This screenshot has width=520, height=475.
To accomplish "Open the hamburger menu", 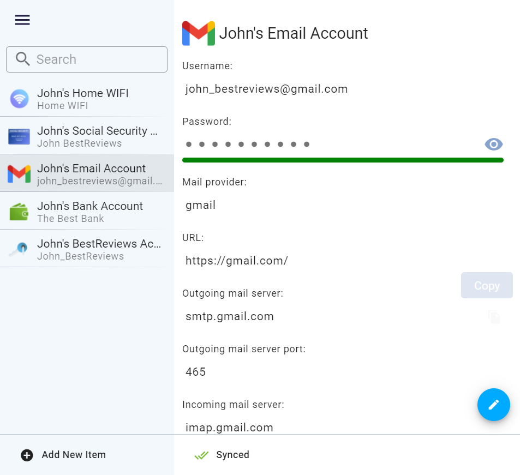I will point(22,20).
